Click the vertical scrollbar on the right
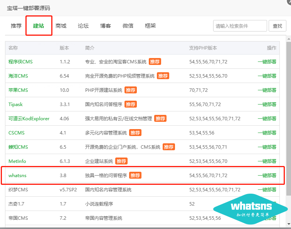The height and width of the screenshot is (229, 291). (288, 115)
